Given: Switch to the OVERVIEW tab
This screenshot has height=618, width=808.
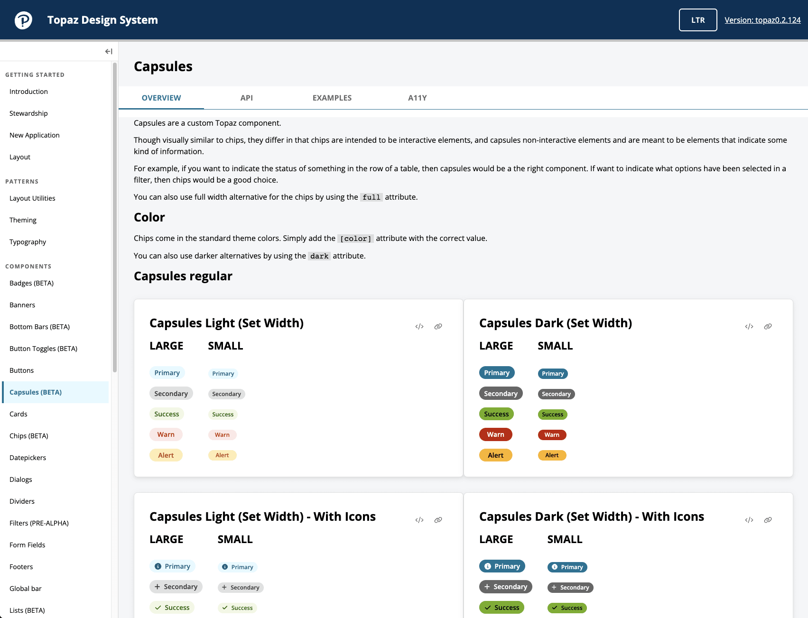Looking at the screenshot, I should [x=161, y=98].
